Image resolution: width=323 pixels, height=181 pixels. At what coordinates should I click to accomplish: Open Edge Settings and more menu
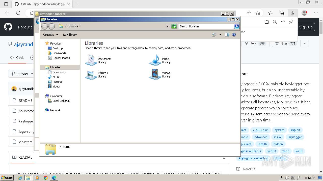[x=316, y=13]
